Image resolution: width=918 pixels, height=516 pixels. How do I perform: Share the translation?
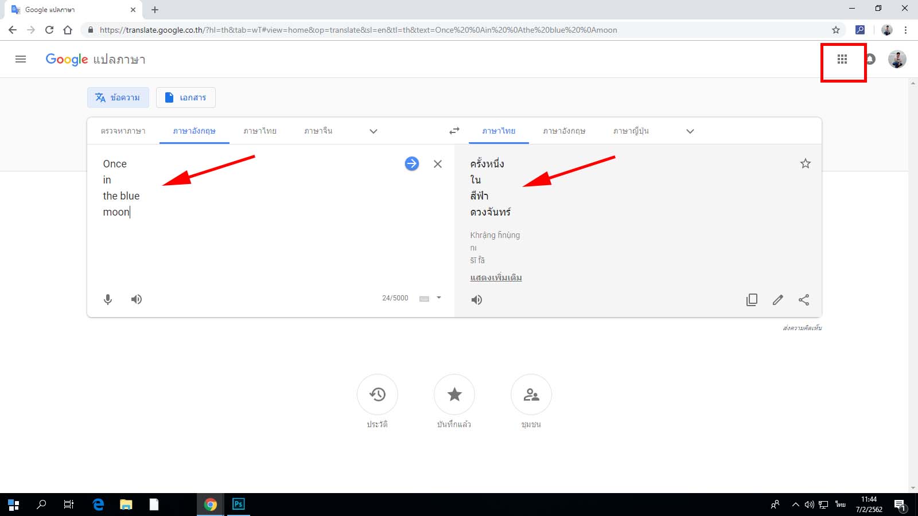pyautogui.click(x=804, y=300)
